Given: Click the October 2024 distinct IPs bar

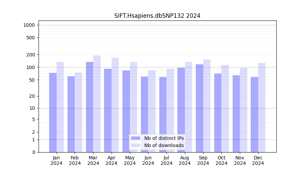Looking at the screenshot, I should tap(218, 113).
